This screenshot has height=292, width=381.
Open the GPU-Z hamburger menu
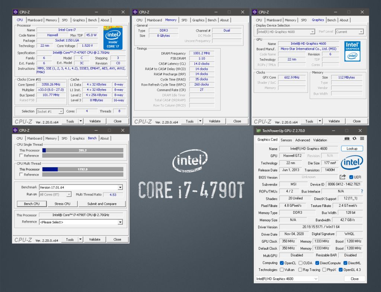click(x=362, y=139)
